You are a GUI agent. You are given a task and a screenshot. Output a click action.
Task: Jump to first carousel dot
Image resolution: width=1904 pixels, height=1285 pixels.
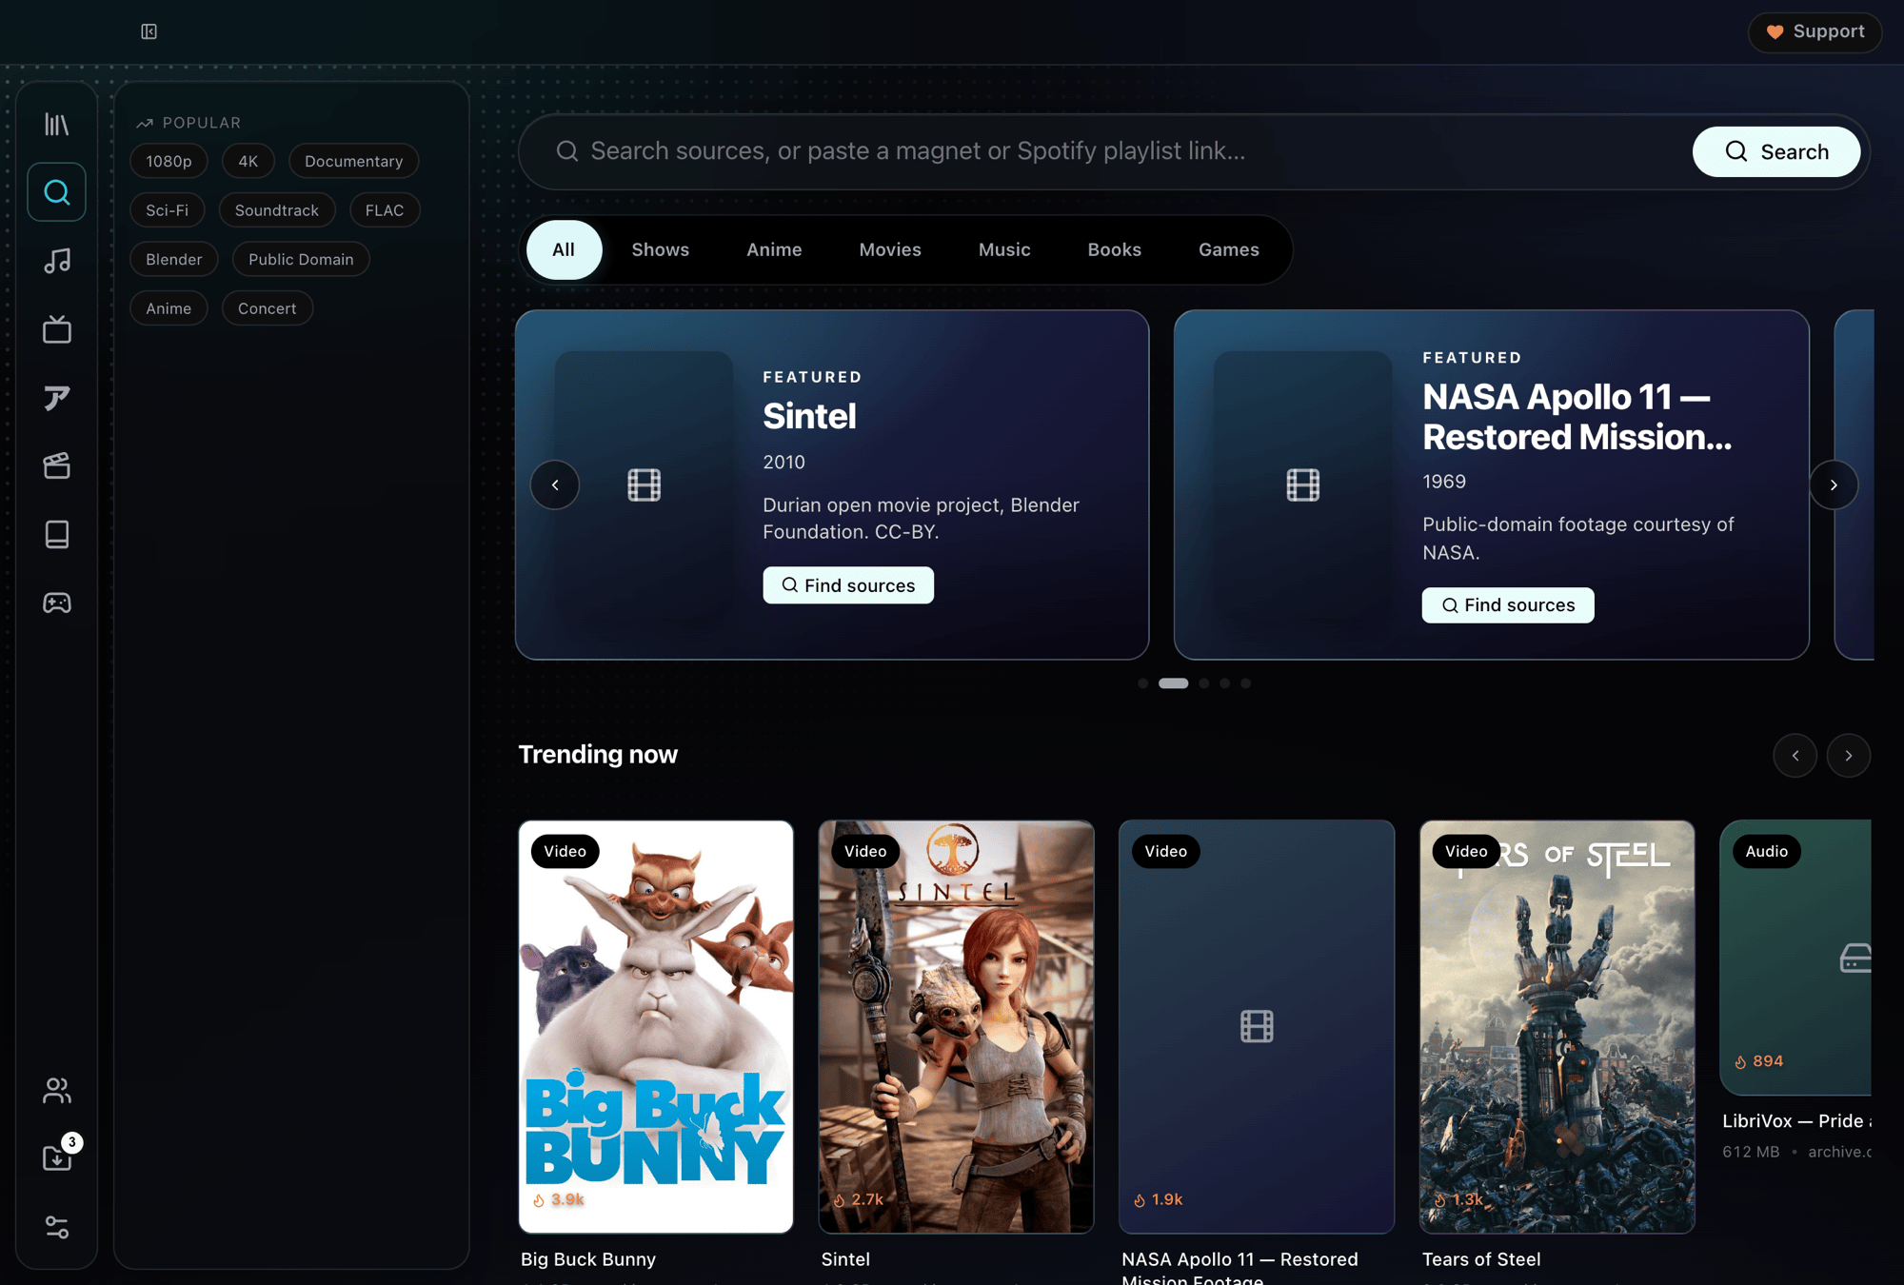coord(1142,683)
